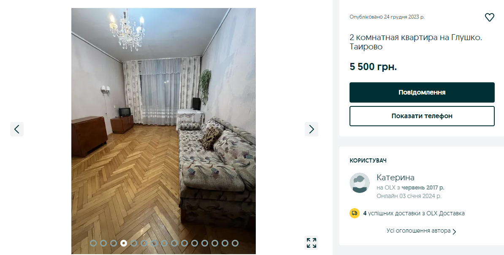Select the first photo dot indicator

coord(93,243)
